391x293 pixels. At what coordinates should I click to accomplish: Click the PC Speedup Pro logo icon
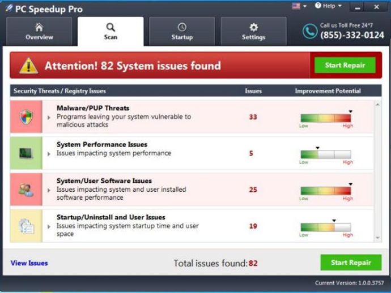click(9, 8)
